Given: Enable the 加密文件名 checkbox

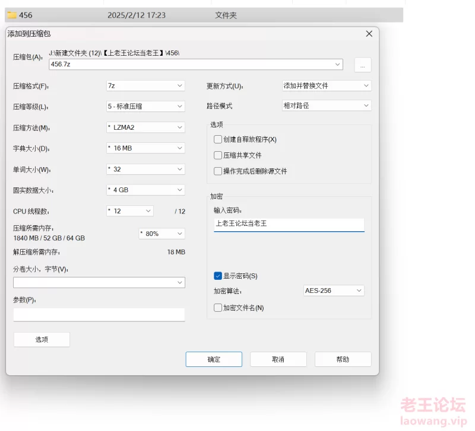Looking at the screenshot, I should pos(218,308).
